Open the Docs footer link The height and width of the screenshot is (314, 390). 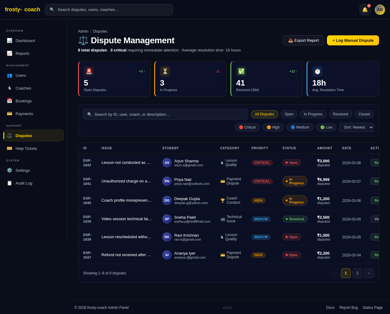[330, 308]
